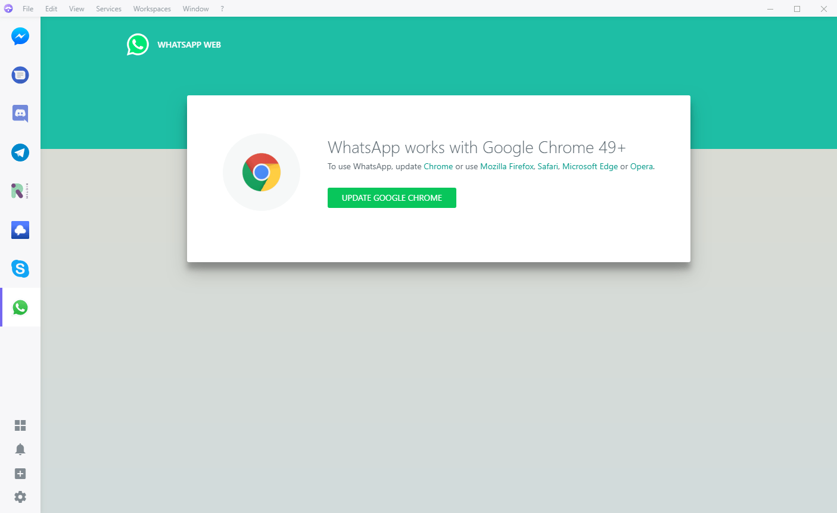837x513 pixels.
Task: Click the Update Google Chrome button
Action: 392,198
